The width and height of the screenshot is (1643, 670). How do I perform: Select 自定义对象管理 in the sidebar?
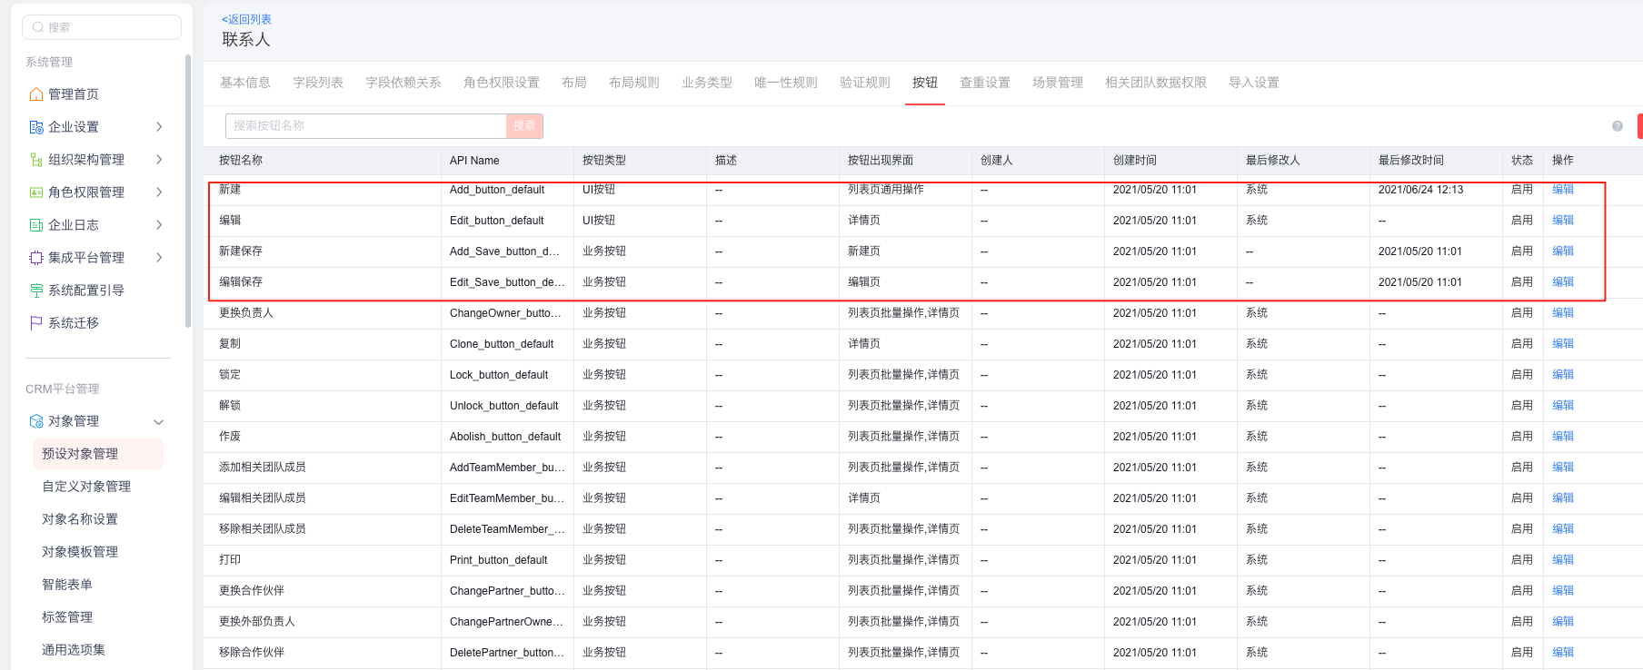click(86, 487)
